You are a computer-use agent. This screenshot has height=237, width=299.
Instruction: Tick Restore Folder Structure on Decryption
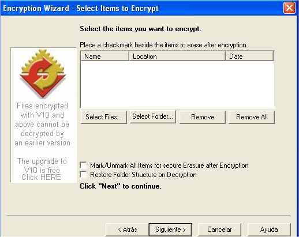[83, 175]
